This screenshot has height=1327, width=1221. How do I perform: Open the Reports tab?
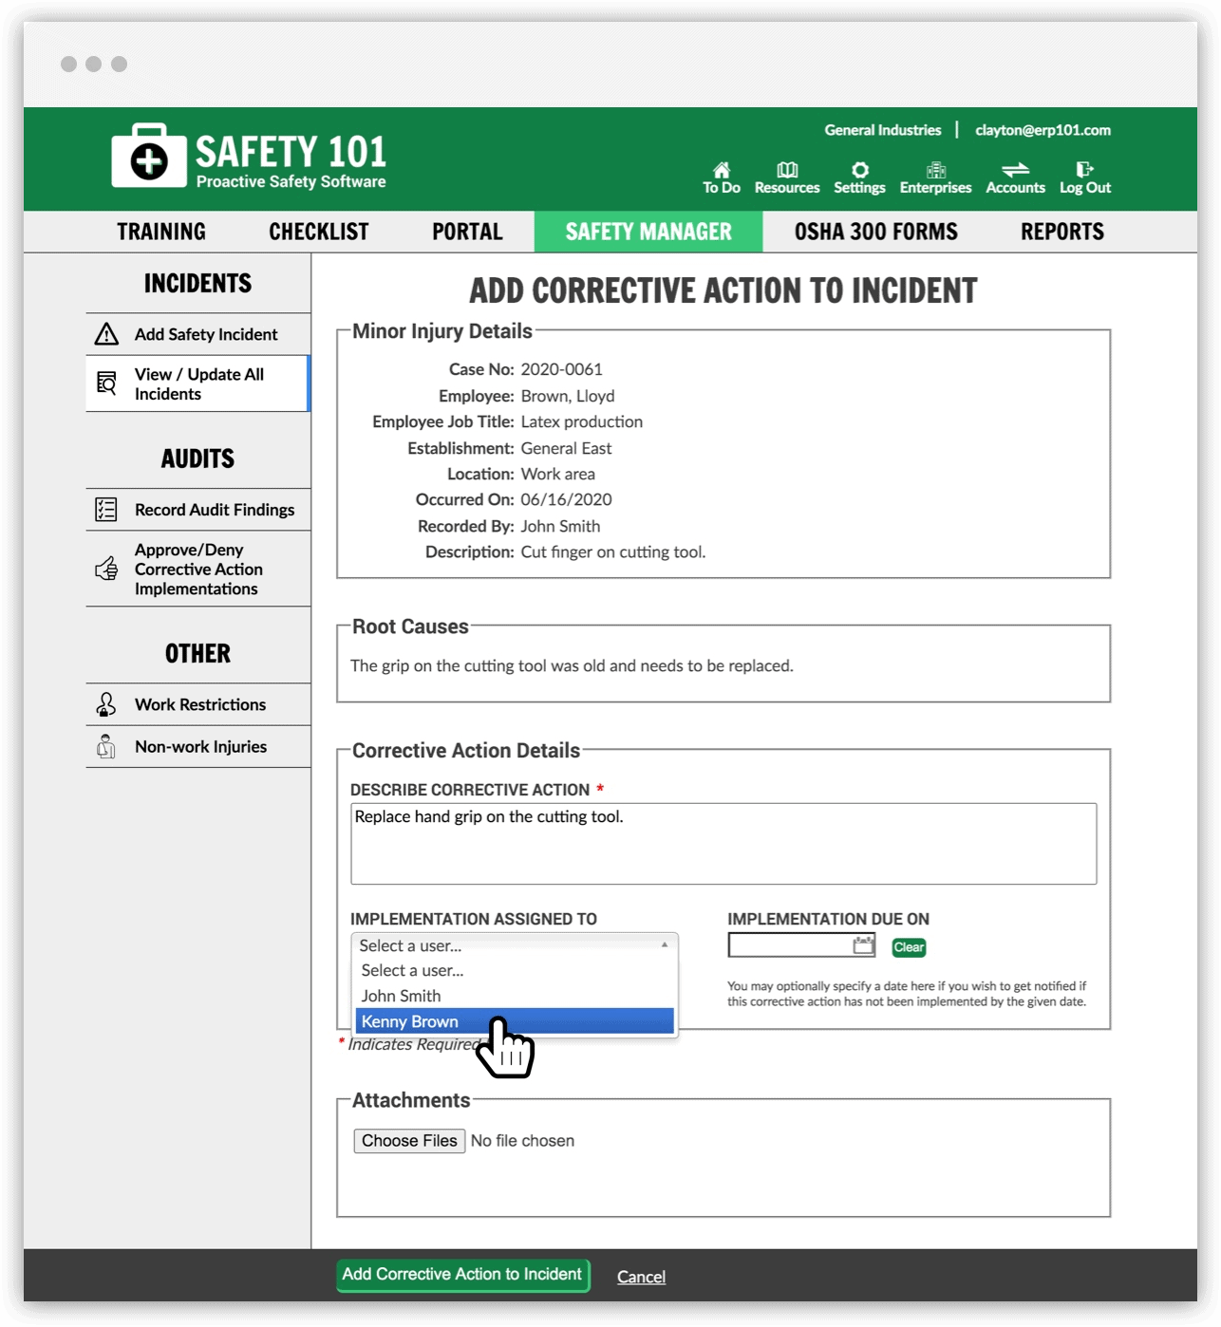1062,232
